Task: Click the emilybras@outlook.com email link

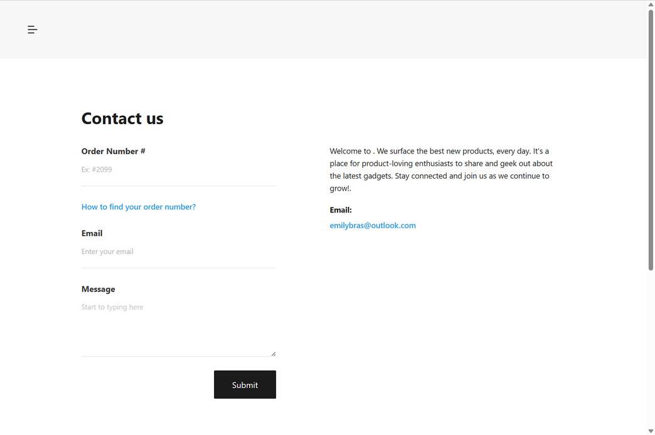Action: pyautogui.click(x=373, y=226)
